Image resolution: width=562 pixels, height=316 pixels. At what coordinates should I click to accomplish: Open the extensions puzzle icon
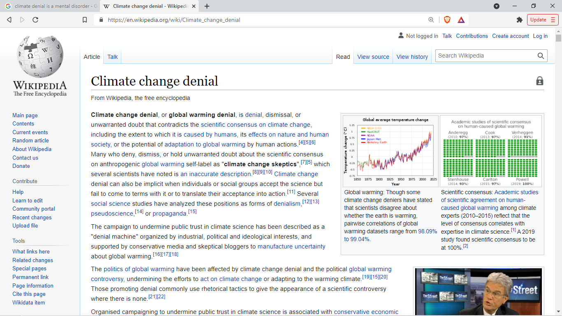pyautogui.click(x=520, y=20)
